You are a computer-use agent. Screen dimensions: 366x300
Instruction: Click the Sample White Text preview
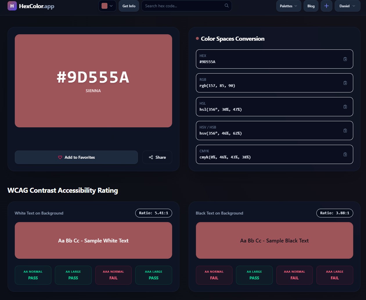93,240
